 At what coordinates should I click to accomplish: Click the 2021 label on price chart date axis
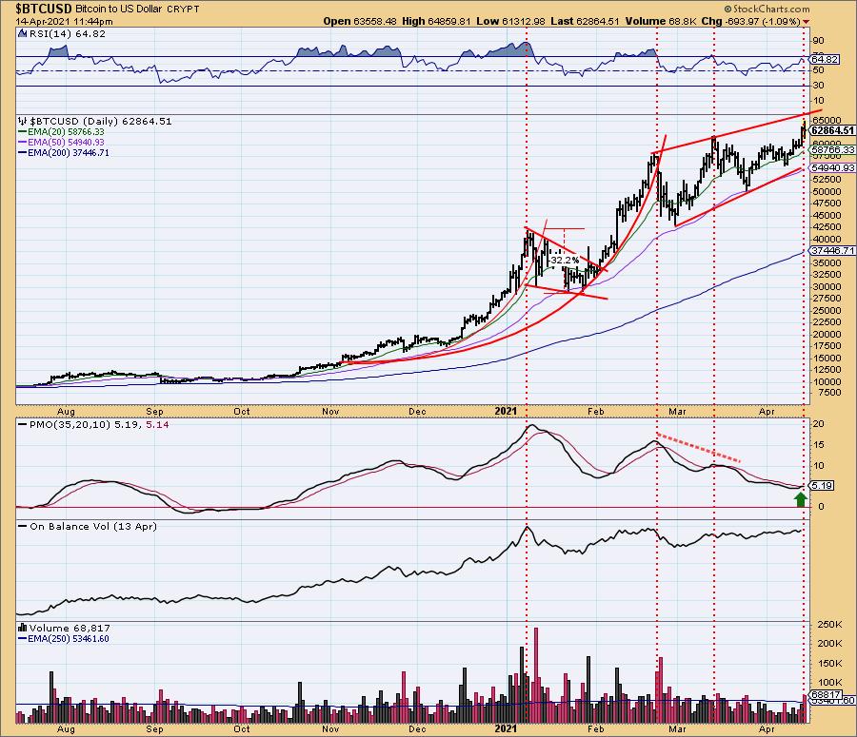[x=506, y=411]
